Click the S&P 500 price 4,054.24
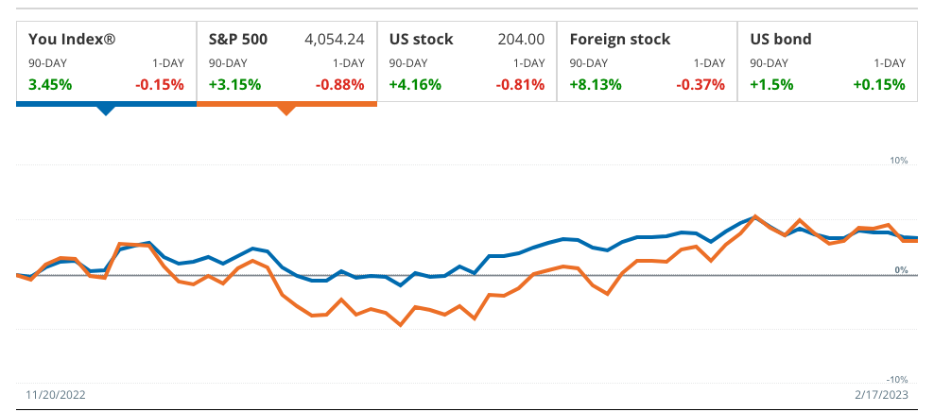 [x=335, y=40]
